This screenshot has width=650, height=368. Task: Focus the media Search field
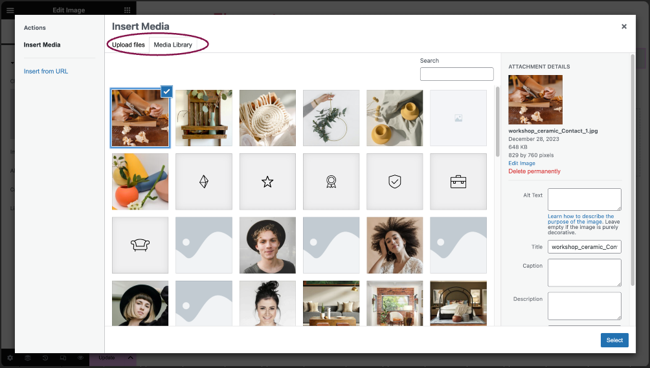pos(456,74)
